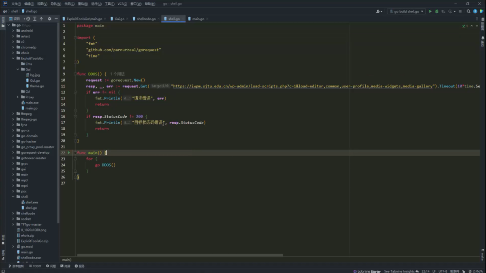The height and width of the screenshot is (273, 486).
Task: Hide the project panel with minus icon
Action: (x=56, y=19)
